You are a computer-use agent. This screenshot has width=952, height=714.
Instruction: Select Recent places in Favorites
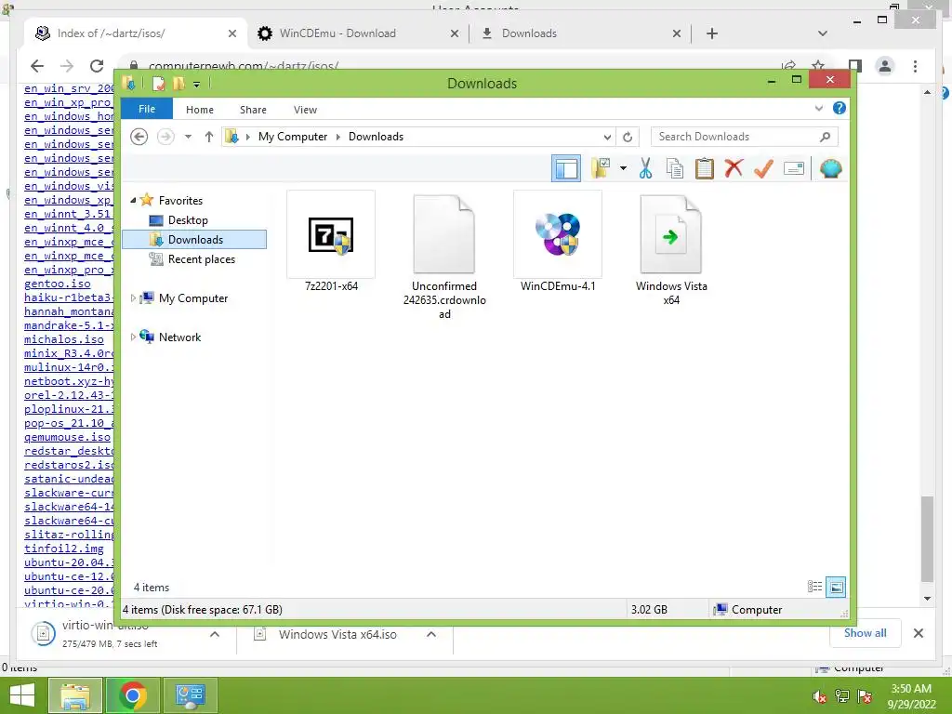click(201, 259)
